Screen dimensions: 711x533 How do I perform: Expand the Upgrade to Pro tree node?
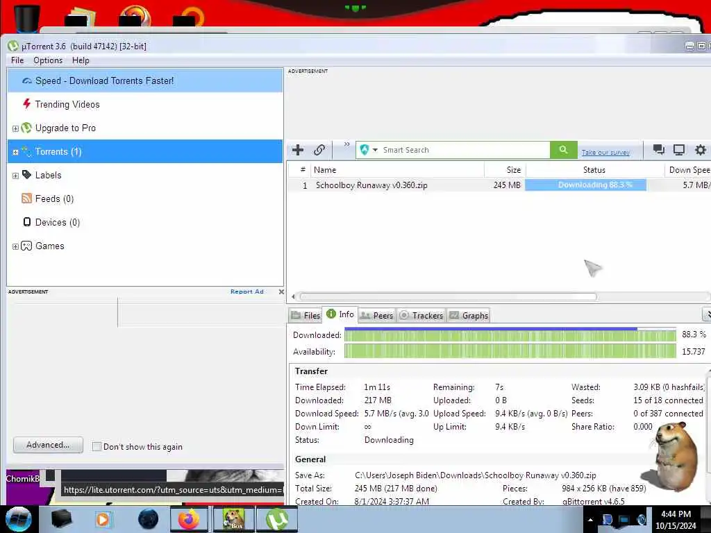pyautogui.click(x=15, y=128)
